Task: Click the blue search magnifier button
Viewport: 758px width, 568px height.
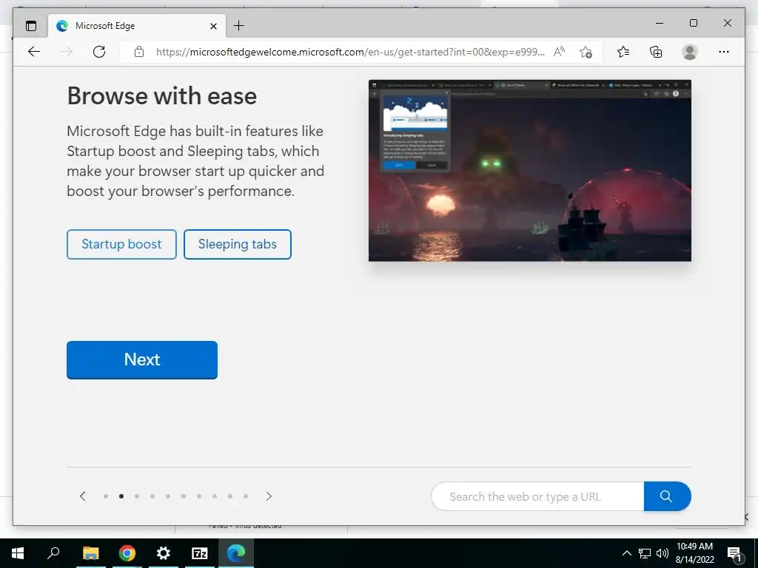Action: [667, 496]
